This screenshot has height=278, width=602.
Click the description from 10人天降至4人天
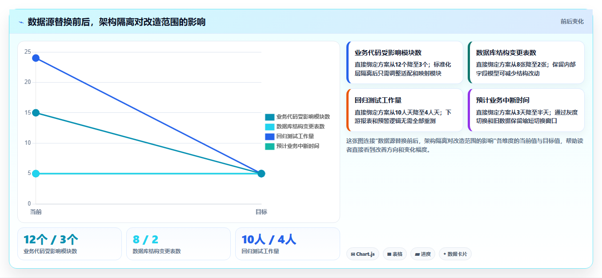403,116
